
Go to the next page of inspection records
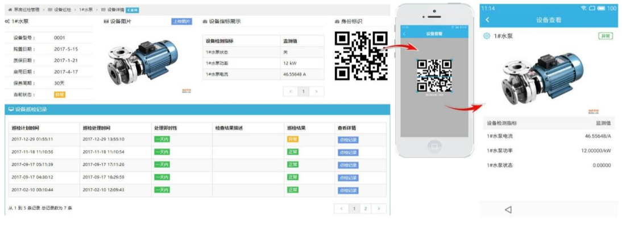pyautogui.click(x=379, y=208)
